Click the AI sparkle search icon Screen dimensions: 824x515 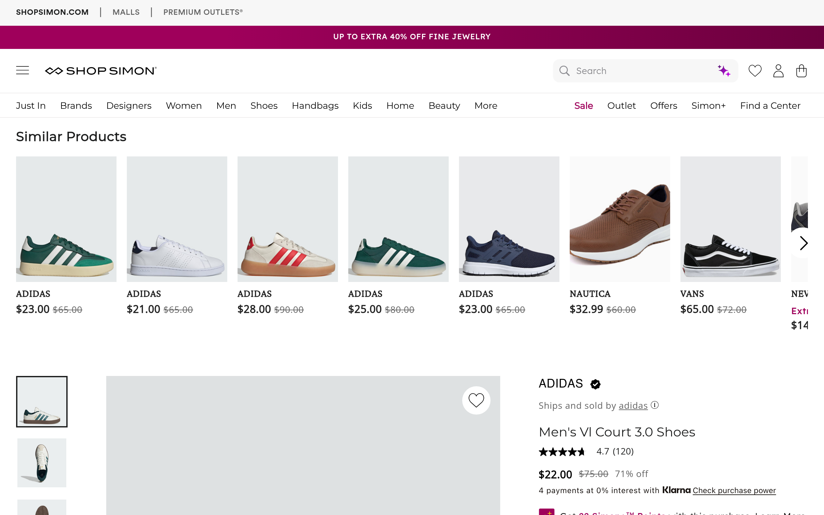tap(724, 71)
